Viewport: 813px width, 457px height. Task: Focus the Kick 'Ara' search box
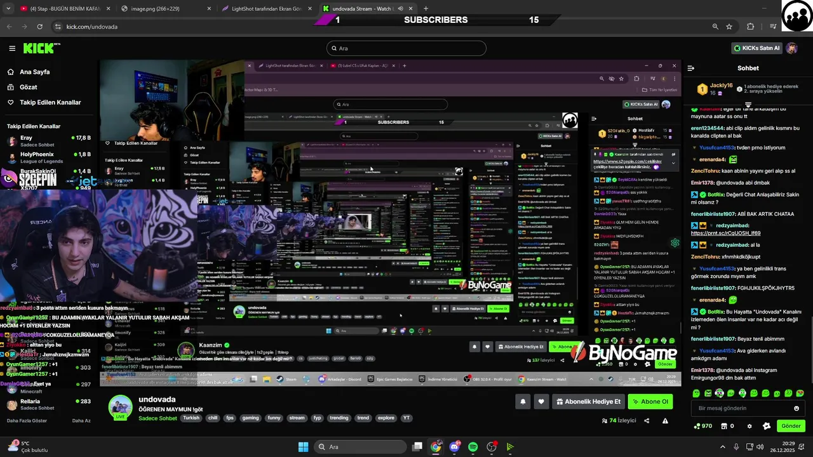(406, 48)
